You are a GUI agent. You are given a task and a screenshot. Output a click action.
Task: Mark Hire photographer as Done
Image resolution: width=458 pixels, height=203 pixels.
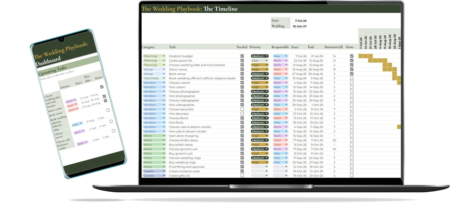352,96
